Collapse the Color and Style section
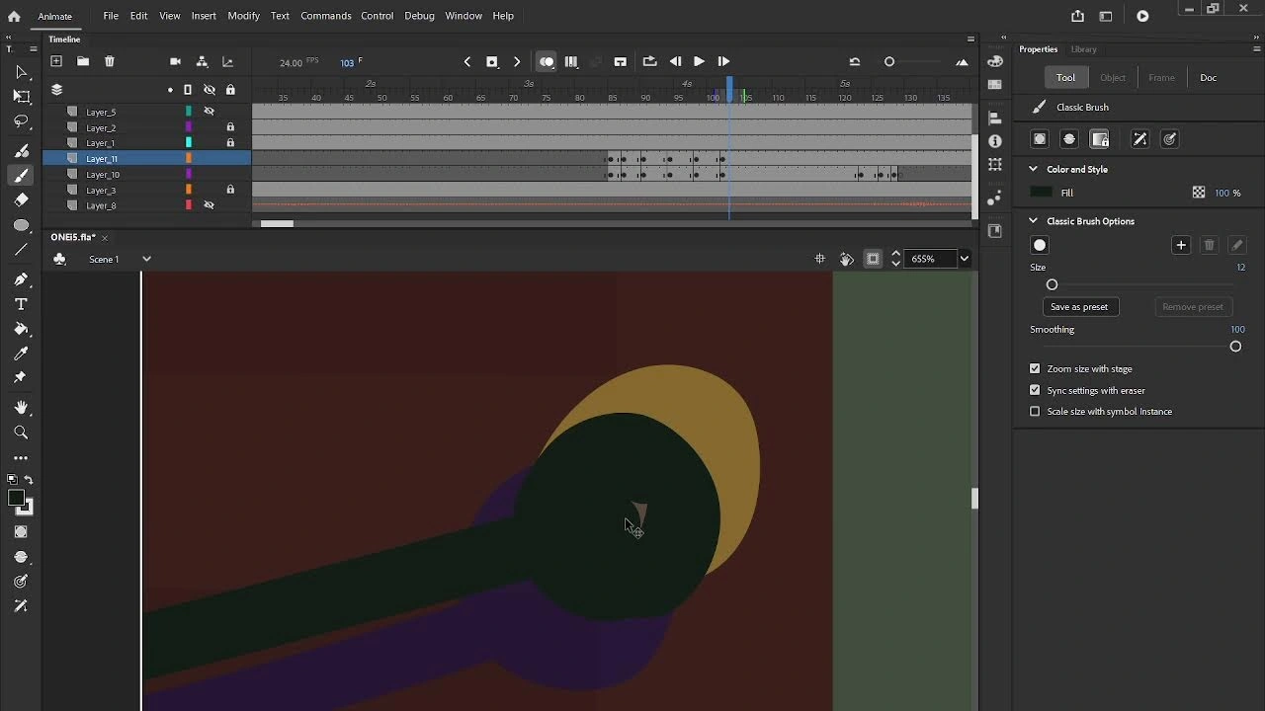This screenshot has height=711, width=1265. tap(1033, 169)
